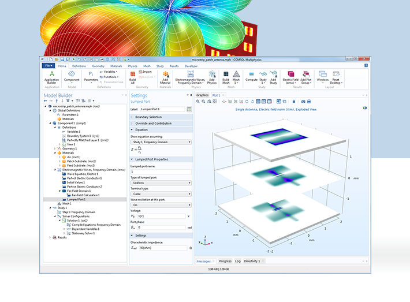Click the Study 1 ribbon button
The image size is (410, 302).
coord(263,77)
